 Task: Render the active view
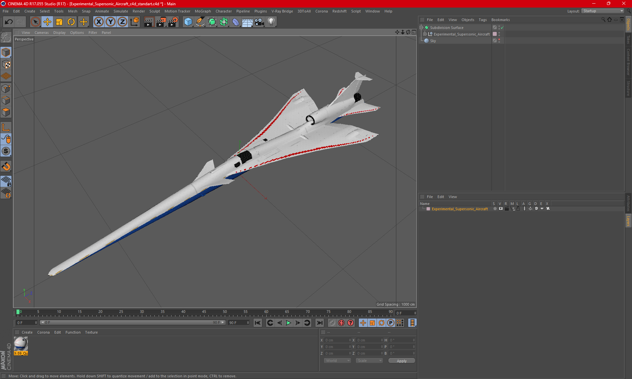149,22
